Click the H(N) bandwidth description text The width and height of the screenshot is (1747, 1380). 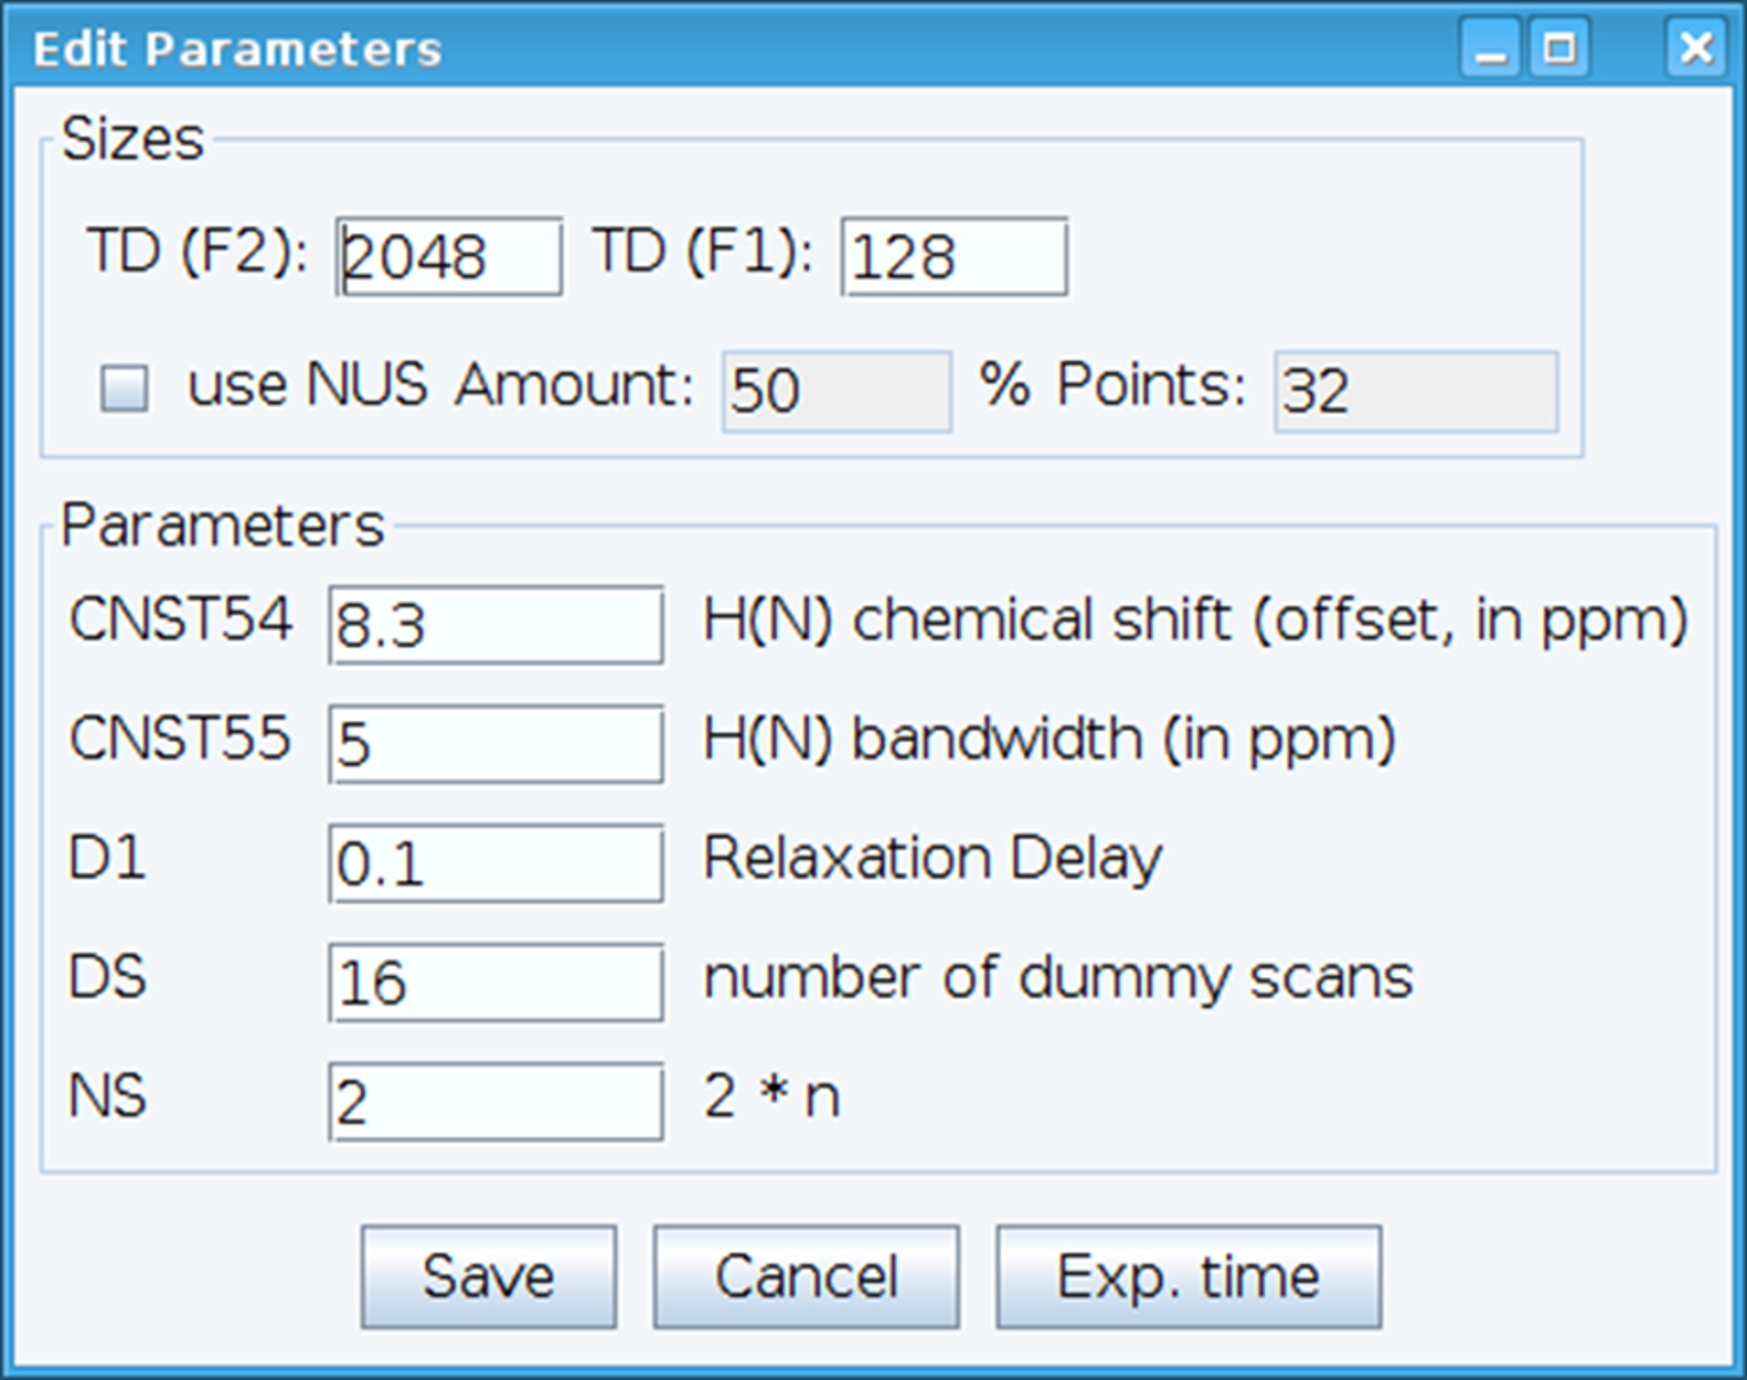(x=1049, y=739)
